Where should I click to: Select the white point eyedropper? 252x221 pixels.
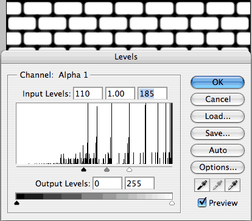tap(233, 185)
